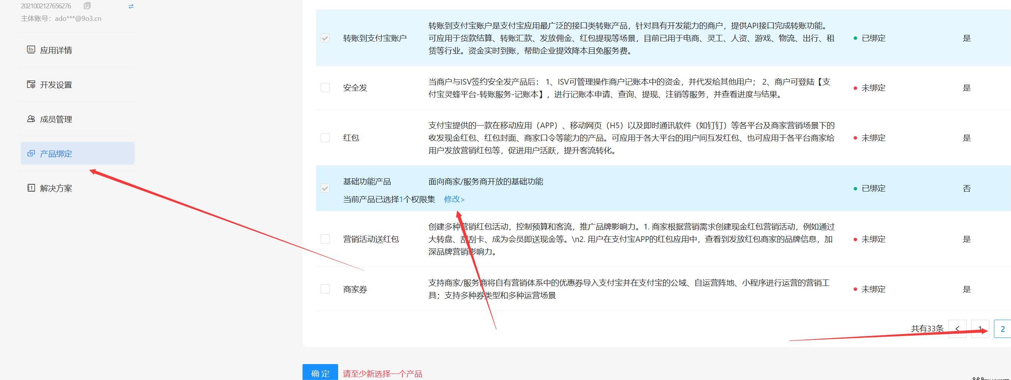Screen dimensions: 1011x380
Task: Click the switch-app arrows icon
Action: pos(131,6)
